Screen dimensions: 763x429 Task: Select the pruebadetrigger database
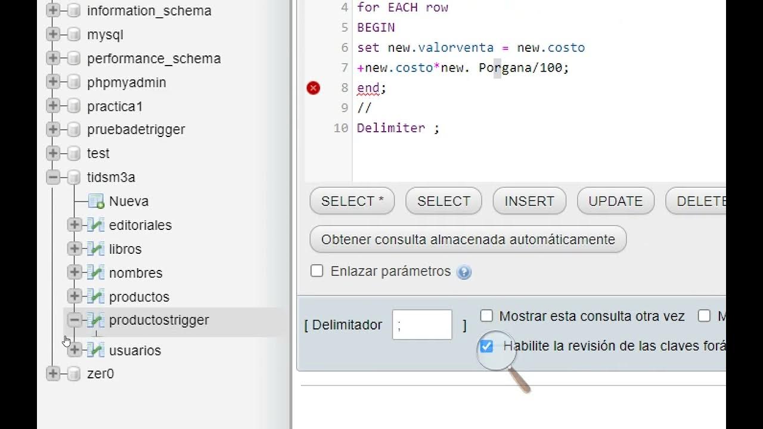click(x=136, y=129)
